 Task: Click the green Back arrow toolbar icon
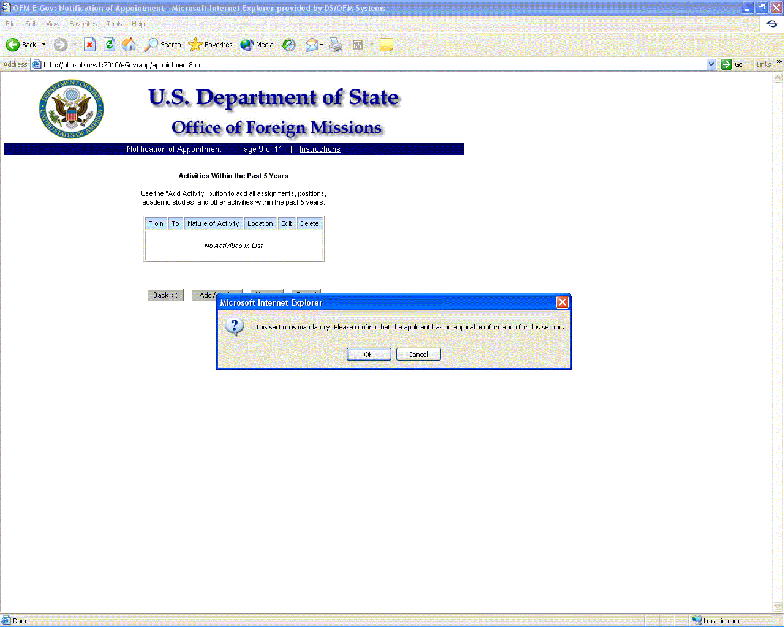tap(12, 45)
